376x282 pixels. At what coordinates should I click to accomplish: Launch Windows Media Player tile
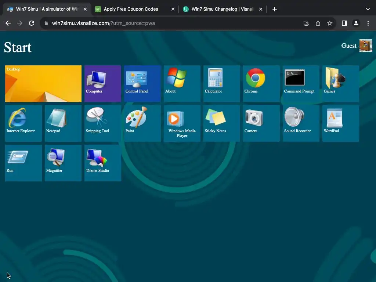point(182,123)
